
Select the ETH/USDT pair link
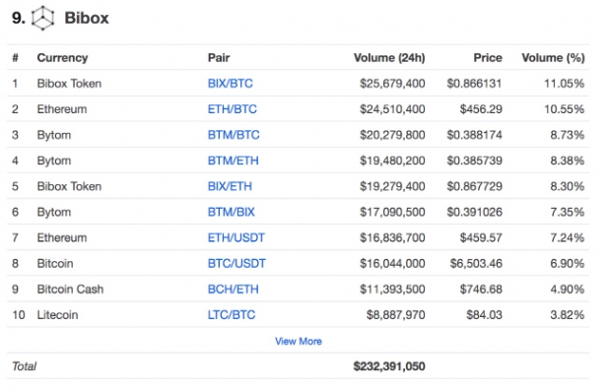tap(236, 237)
